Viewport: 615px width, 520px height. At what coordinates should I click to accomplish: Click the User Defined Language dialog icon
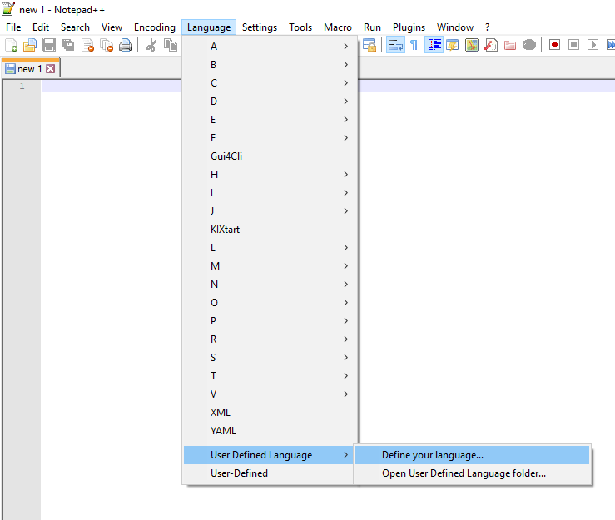(x=453, y=45)
